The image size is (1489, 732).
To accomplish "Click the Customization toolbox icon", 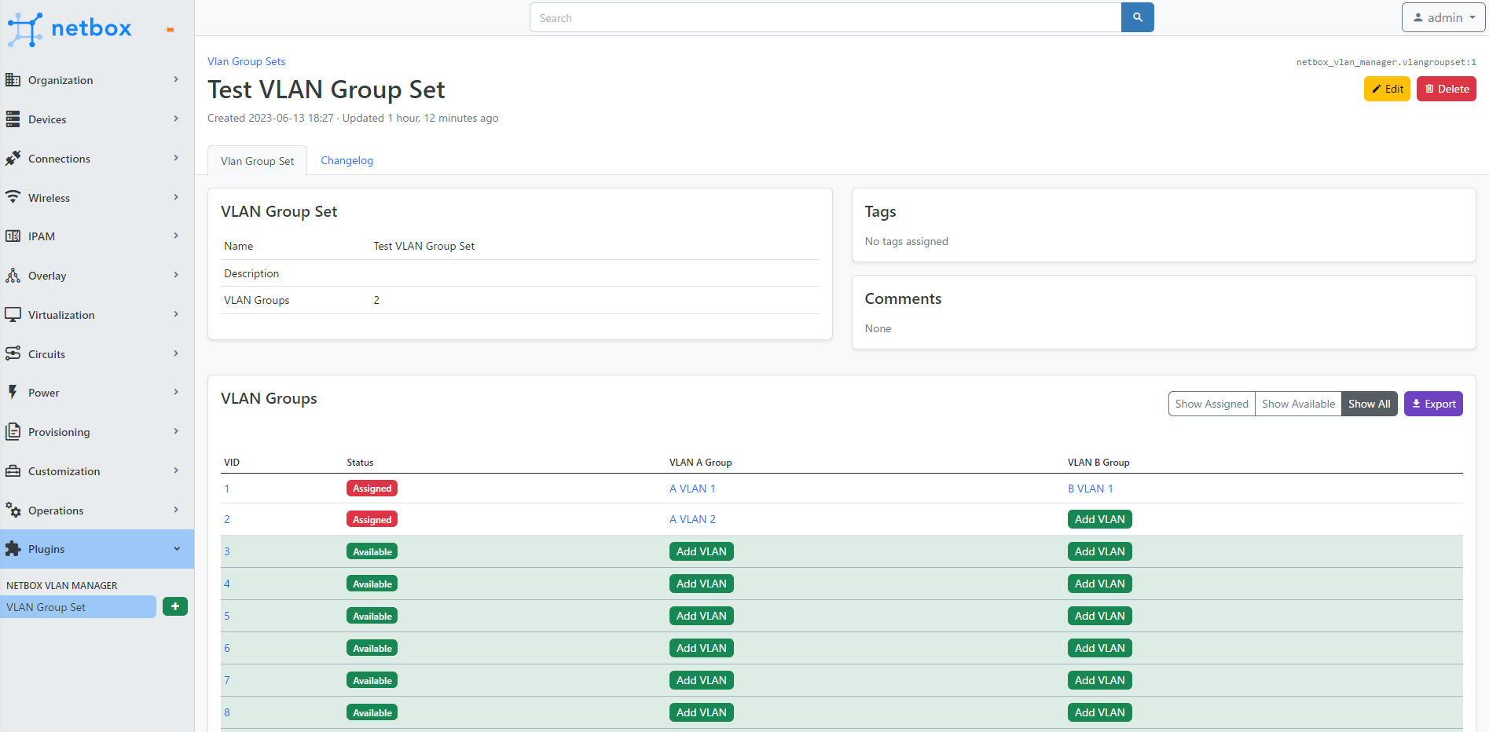I will tap(13, 471).
